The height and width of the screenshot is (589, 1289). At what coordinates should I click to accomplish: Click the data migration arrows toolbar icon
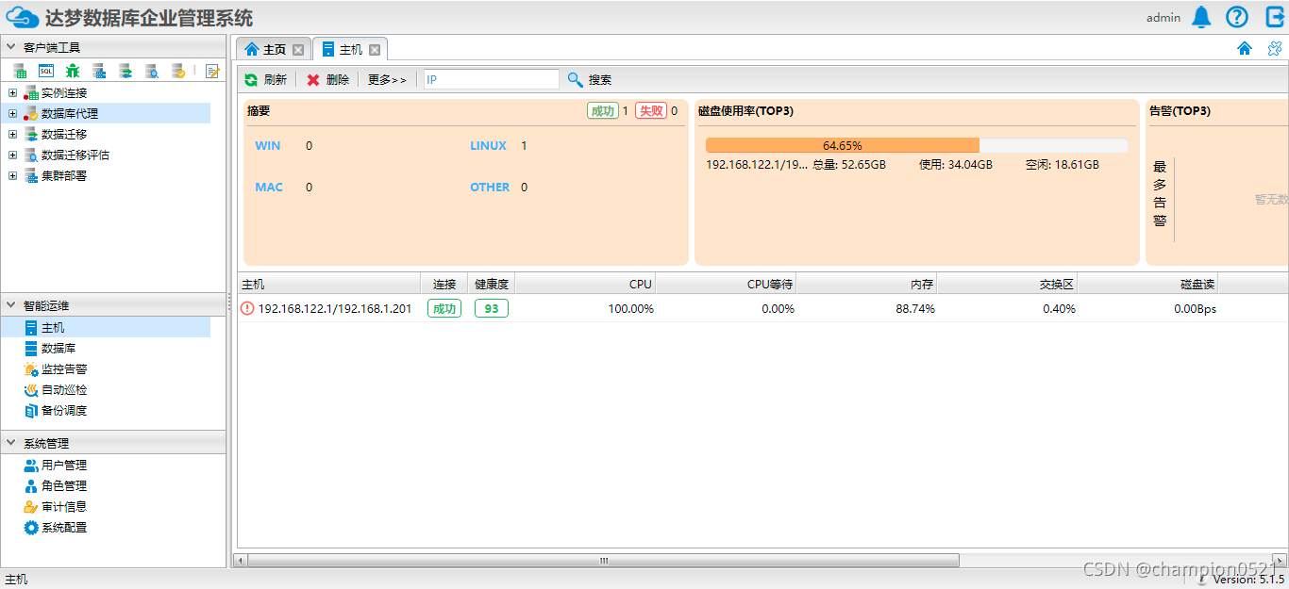click(126, 71)
